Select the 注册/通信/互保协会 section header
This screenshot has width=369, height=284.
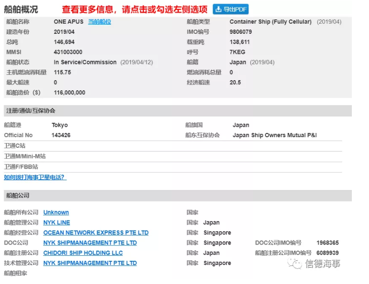pos(30,111)
